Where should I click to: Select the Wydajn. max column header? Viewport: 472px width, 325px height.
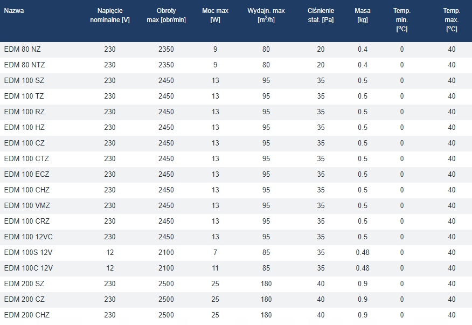tap(266, 16)
